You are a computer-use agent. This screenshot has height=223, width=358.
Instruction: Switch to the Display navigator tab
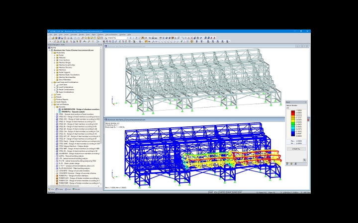coord(59,189)
